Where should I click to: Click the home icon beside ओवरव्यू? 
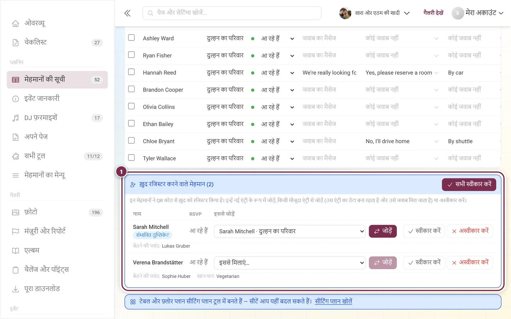pos(16,23)
